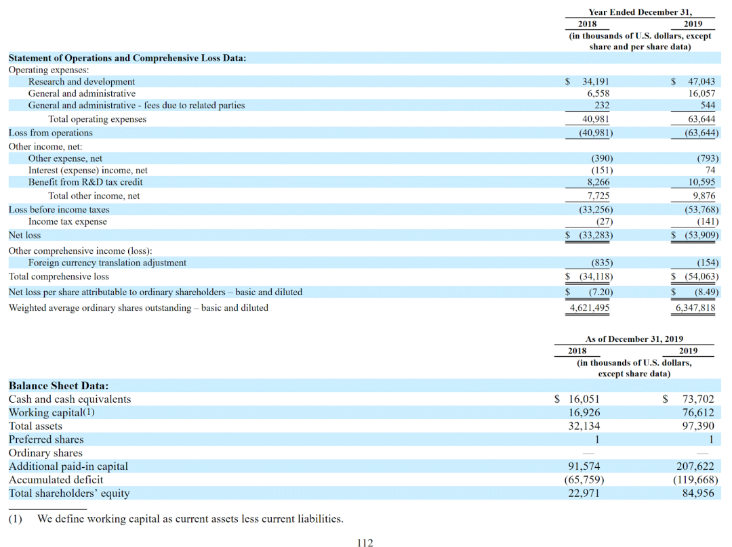
Task: Click the 2018 Research and development value 34,191
Action: (595, 82)
